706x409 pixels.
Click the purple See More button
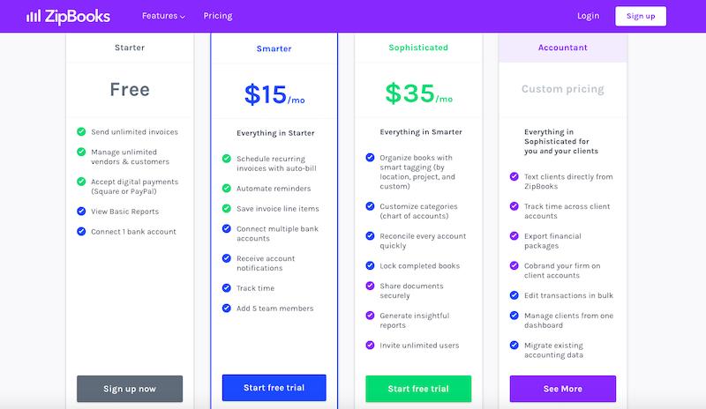563,389
